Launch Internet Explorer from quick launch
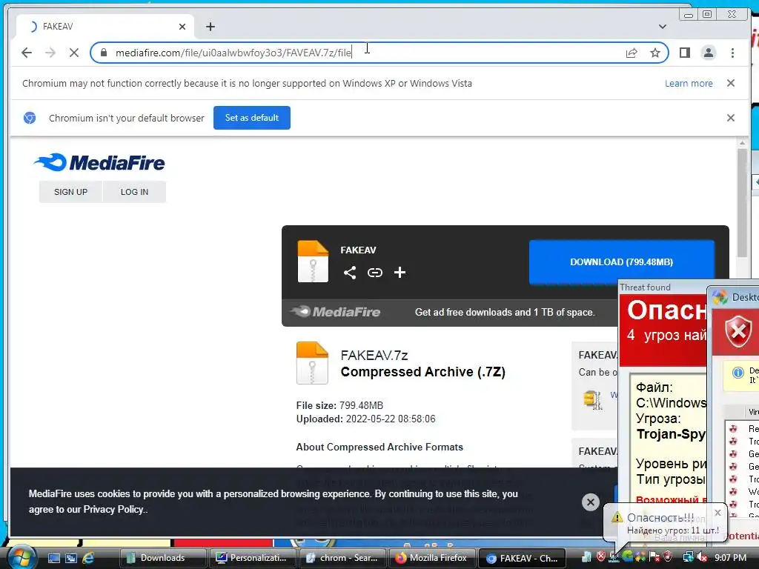 (88, 558)
